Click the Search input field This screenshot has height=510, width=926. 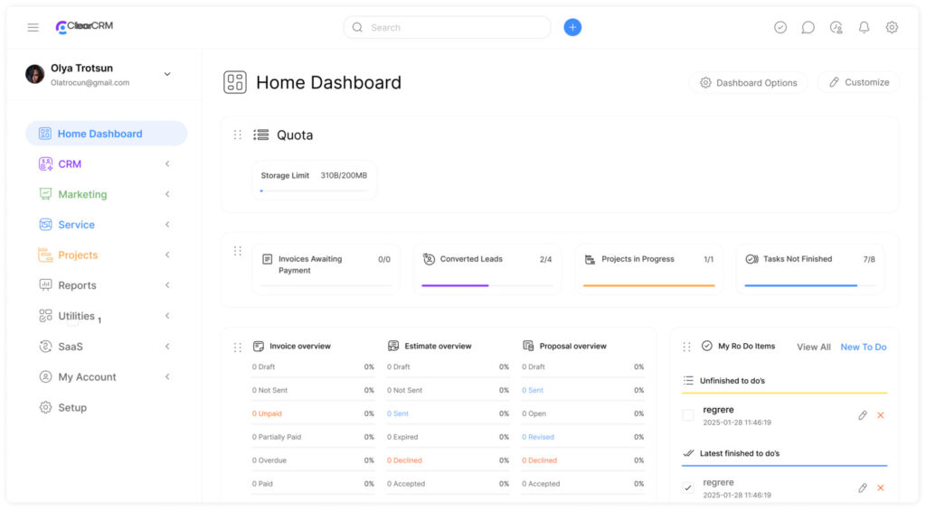452,28
